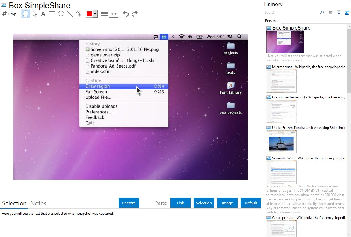Click the Default paste button

point(251,203)
